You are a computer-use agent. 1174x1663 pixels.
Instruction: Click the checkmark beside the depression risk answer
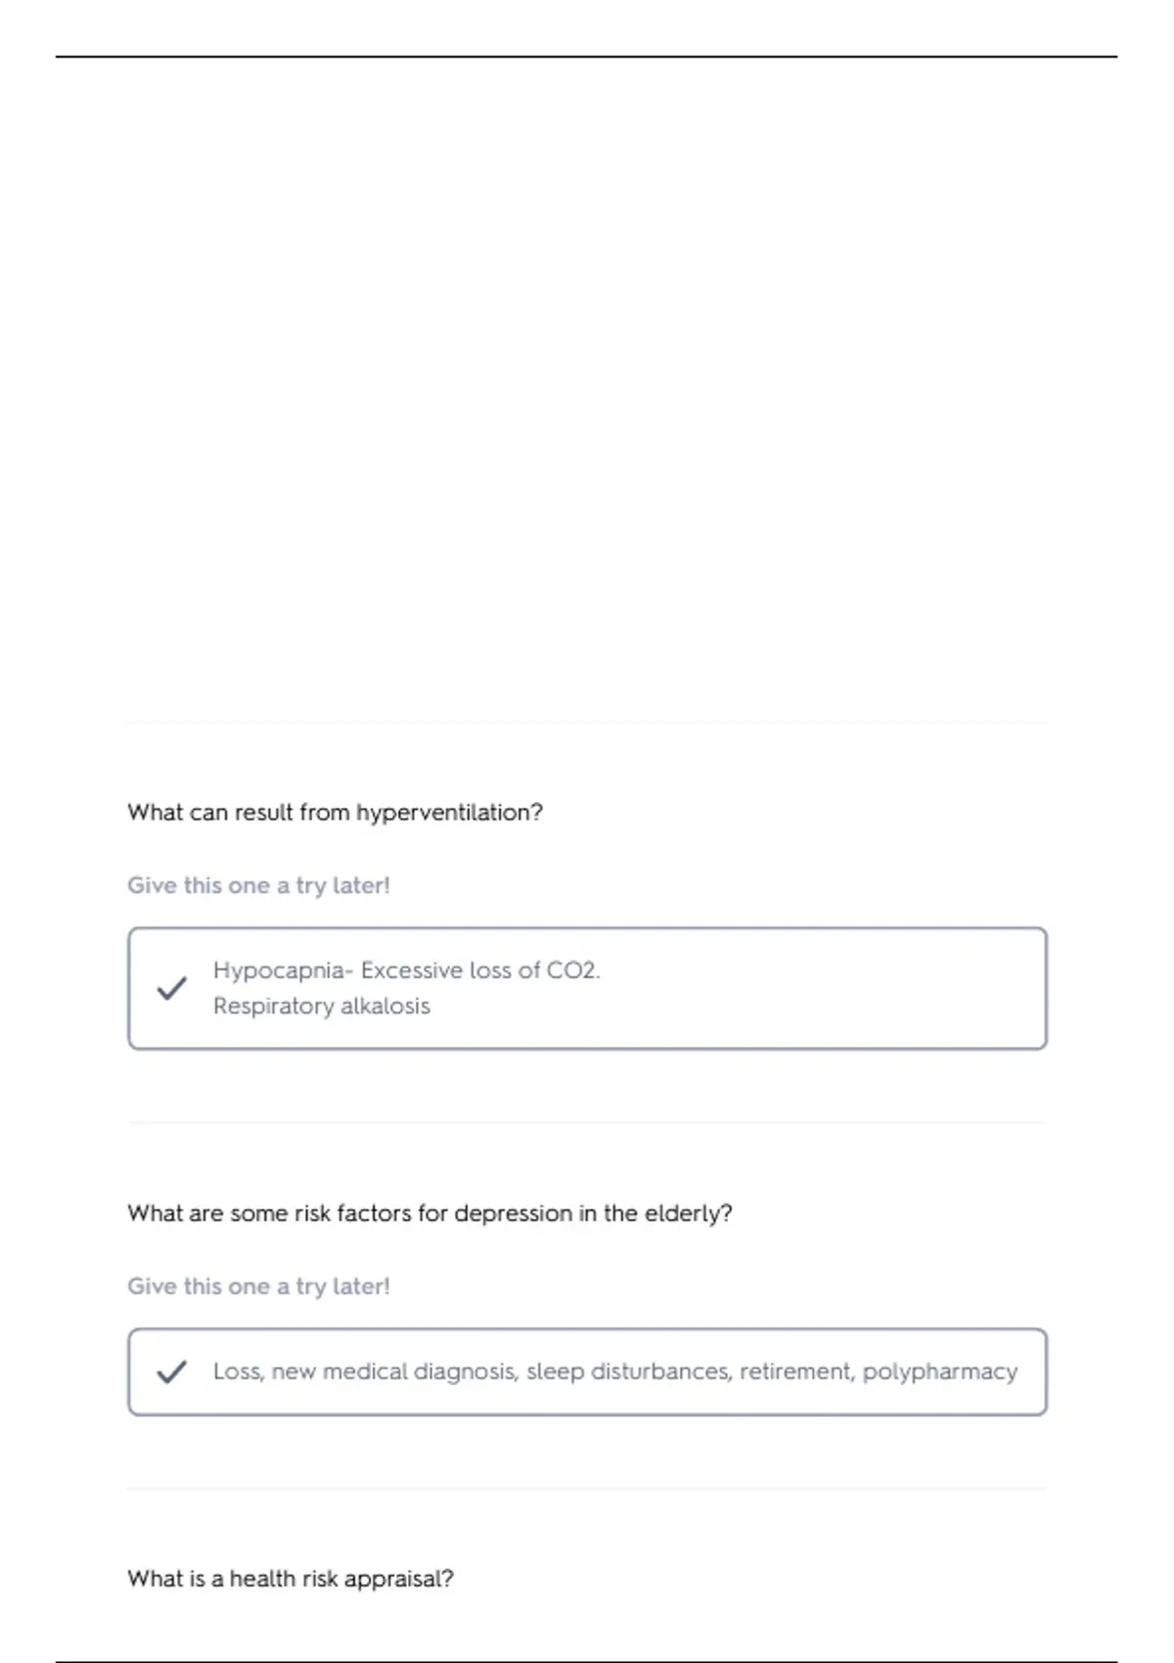coord(171,1372)
